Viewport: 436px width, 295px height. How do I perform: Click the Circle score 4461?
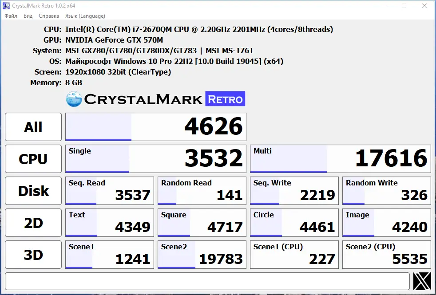(294, 223)
